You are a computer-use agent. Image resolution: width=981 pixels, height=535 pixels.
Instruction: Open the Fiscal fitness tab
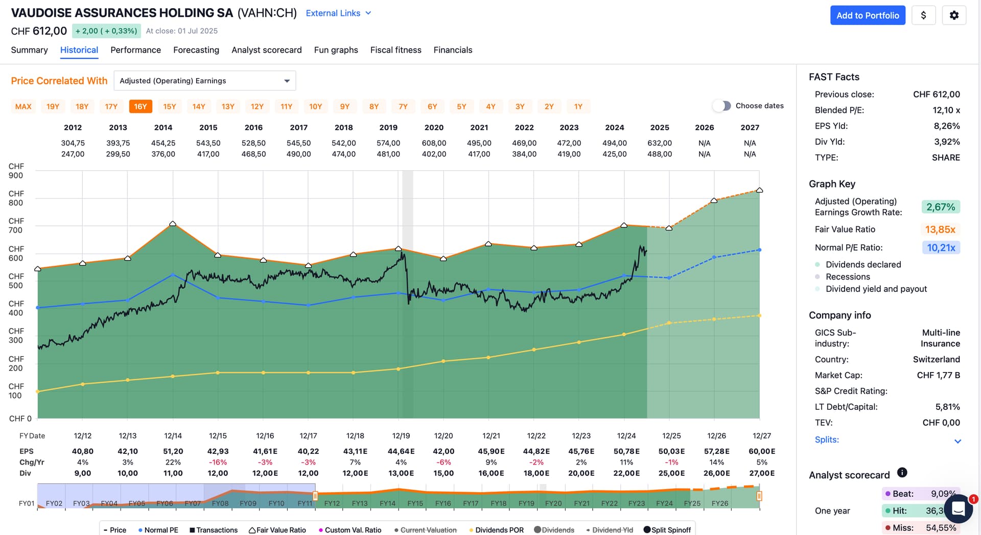396,50
